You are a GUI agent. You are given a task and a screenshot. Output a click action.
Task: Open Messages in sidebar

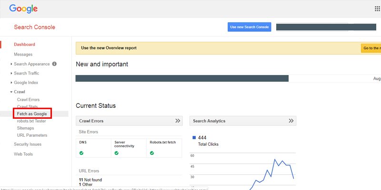tap(23, 54)
